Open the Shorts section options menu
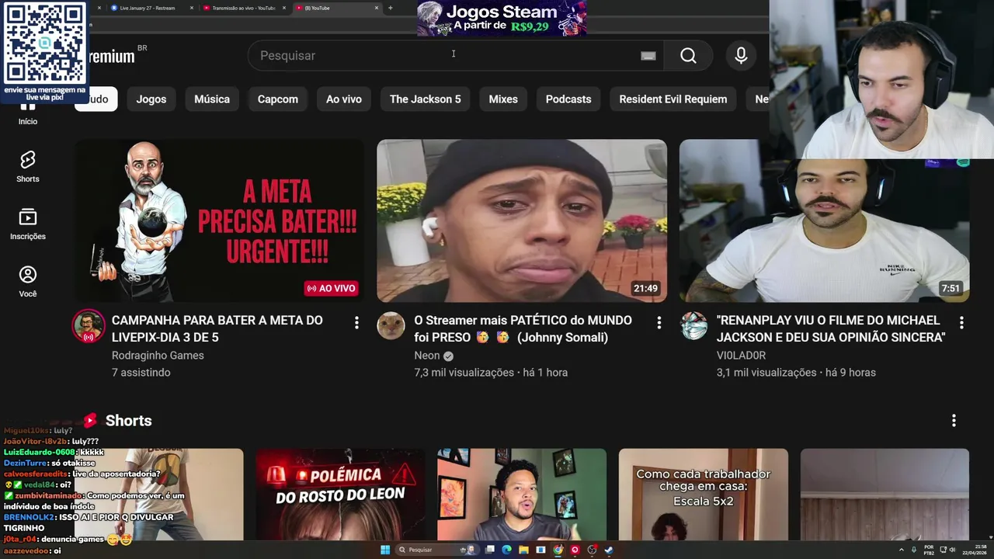This screenshot has height=559, width=994. coord(954,421)
